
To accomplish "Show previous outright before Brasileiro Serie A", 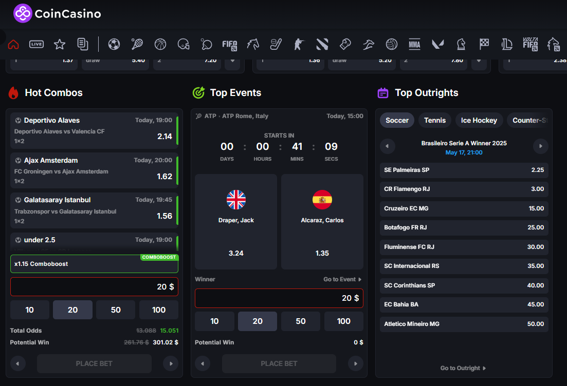I will pyautogui.click(x=387, y=146).
